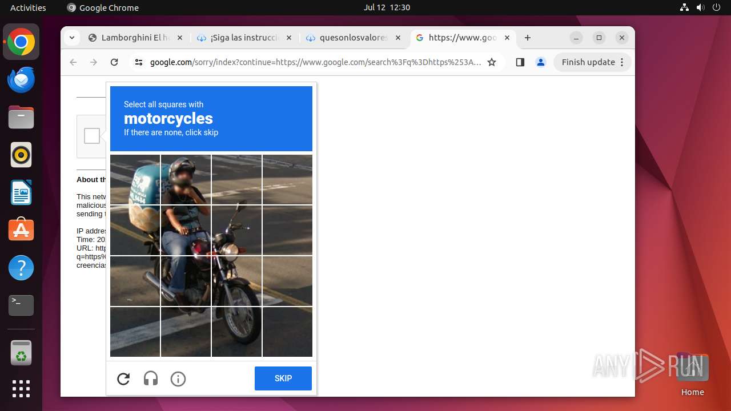Bookmark this page with star icon
The width and height of the screenshot is (731, 411).
coord(492,62)
